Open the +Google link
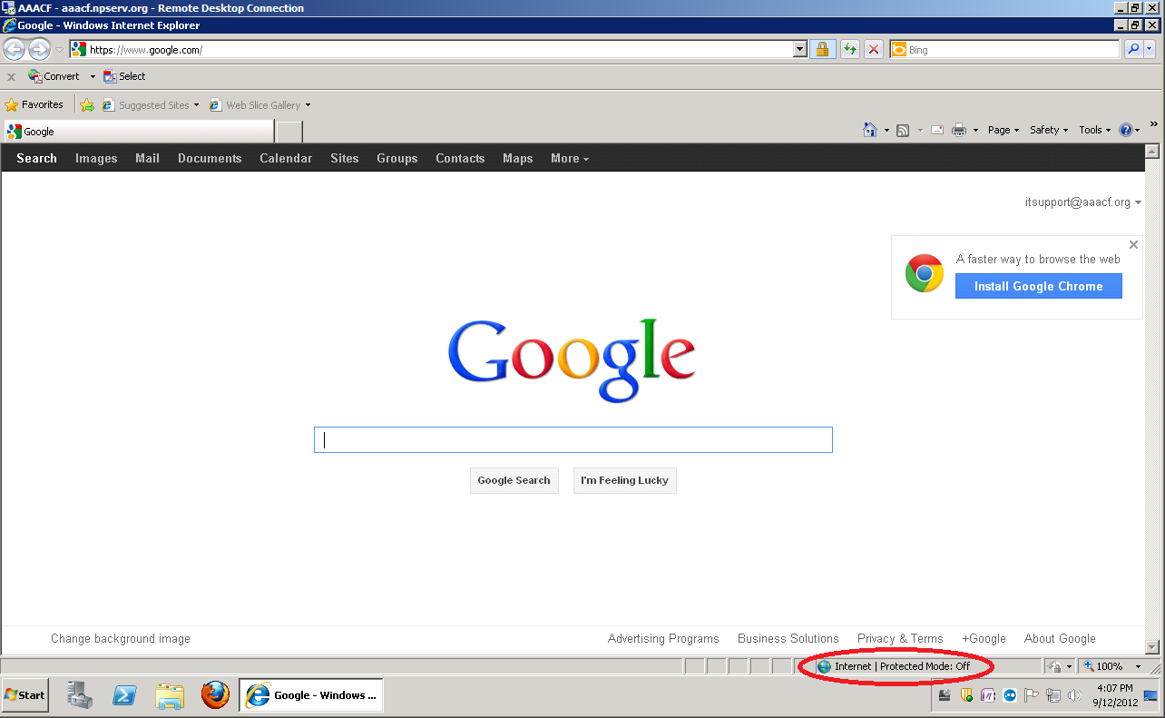The image size is (1165, 718). [x=984, y=638]
